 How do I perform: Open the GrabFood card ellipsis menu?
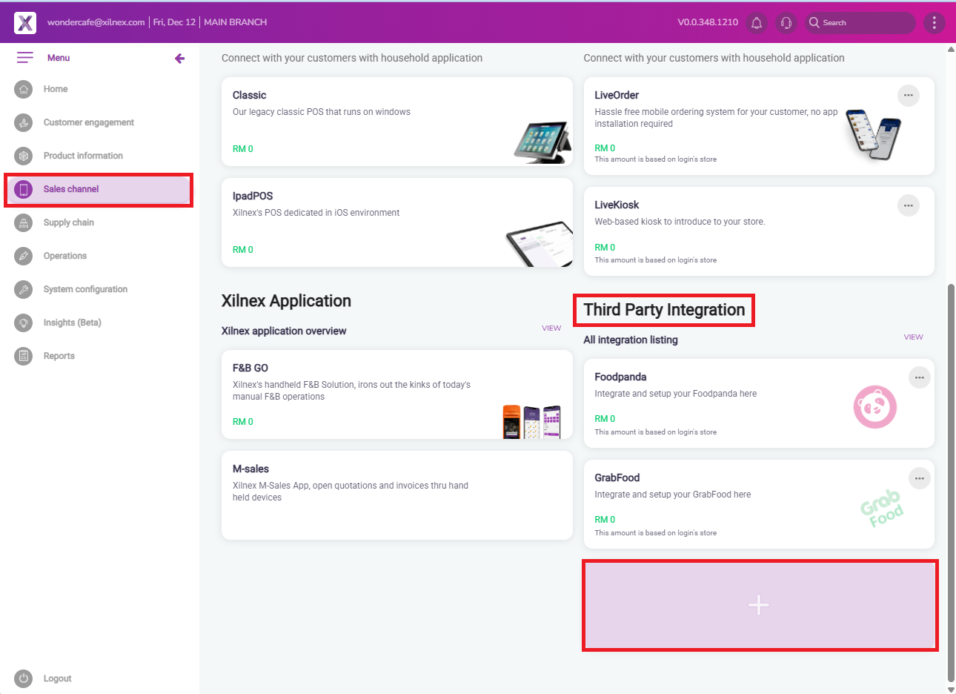pyautogui.click(x=919, y=478)
